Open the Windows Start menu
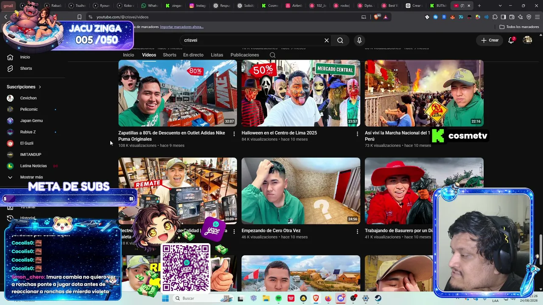This screenshot has width=543, height=305. 165,298
